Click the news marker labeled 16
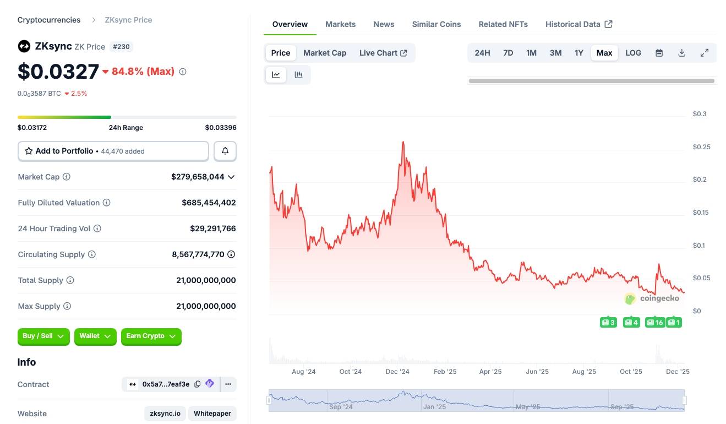The image size is (726, 424). point(655,322)
